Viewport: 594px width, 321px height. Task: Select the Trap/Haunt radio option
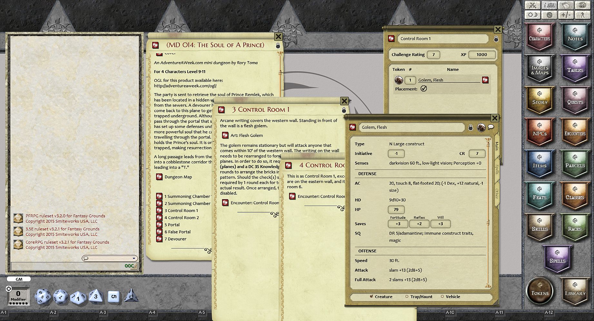pos(407,297)
